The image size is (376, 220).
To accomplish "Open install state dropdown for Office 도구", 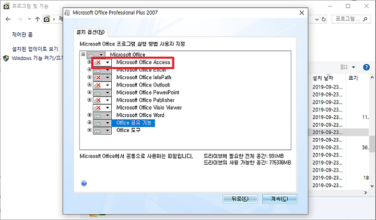I will pos(102,130).
